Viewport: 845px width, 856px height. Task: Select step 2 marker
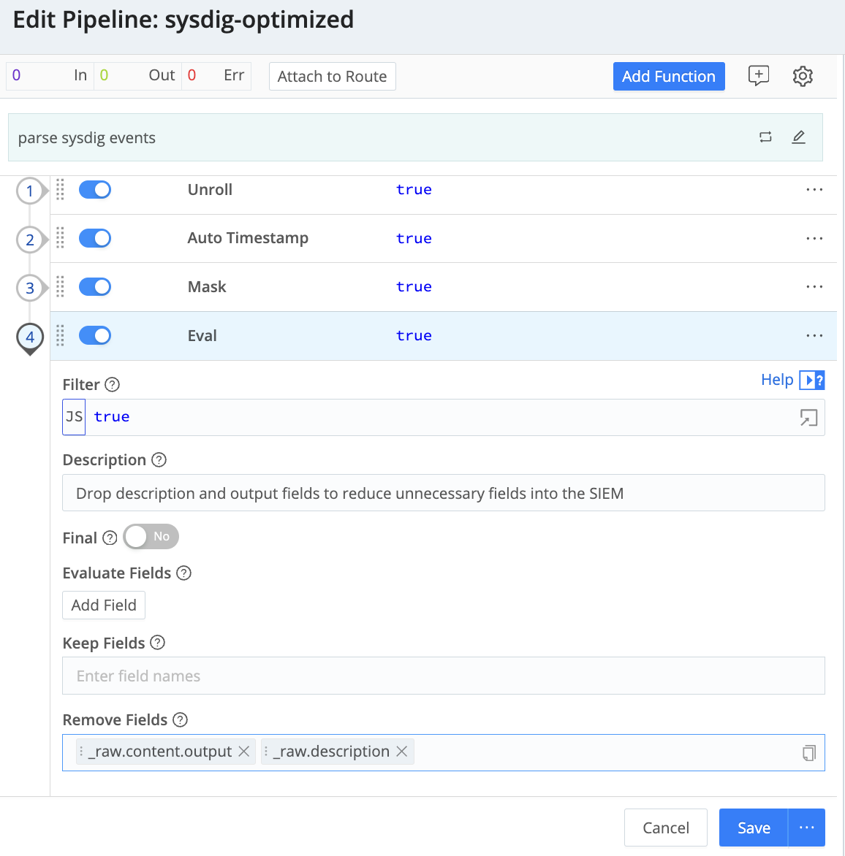pos(30,240)
